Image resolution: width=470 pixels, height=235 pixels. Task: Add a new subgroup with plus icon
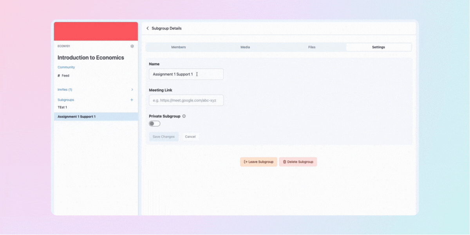(132, 100)
